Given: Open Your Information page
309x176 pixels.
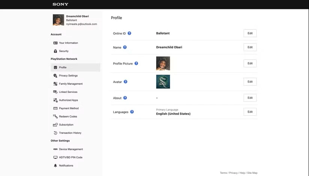Looking at the screenshot, I should [x=69, y=43].
